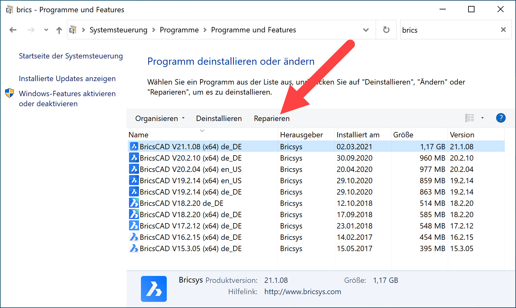Viewport: 516px width, 308px height.
Task: Click Reparieren in the toolbar
Action: pos(272,118)
